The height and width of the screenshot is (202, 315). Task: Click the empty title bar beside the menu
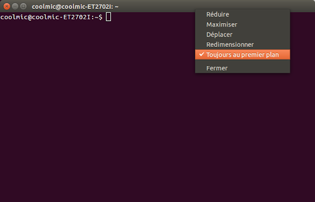coord(302,6)
